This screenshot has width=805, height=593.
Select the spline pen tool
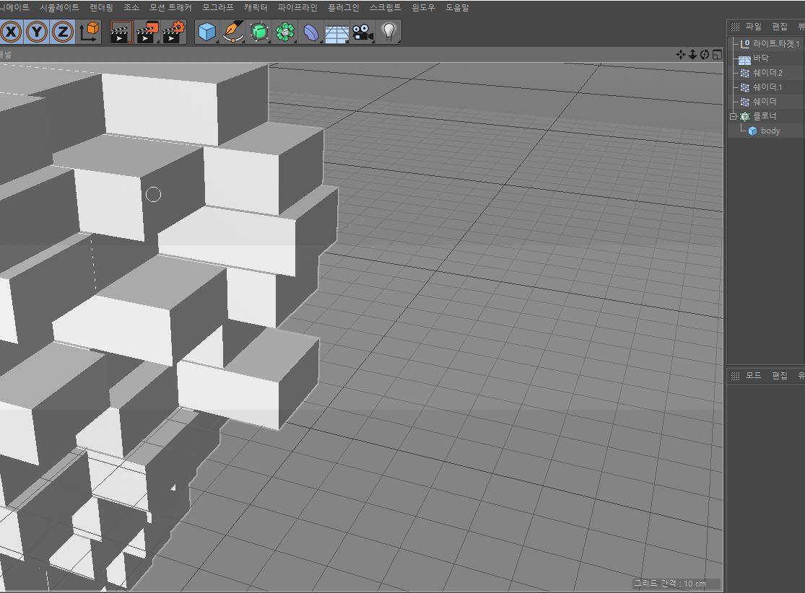[x=232, y=32]
